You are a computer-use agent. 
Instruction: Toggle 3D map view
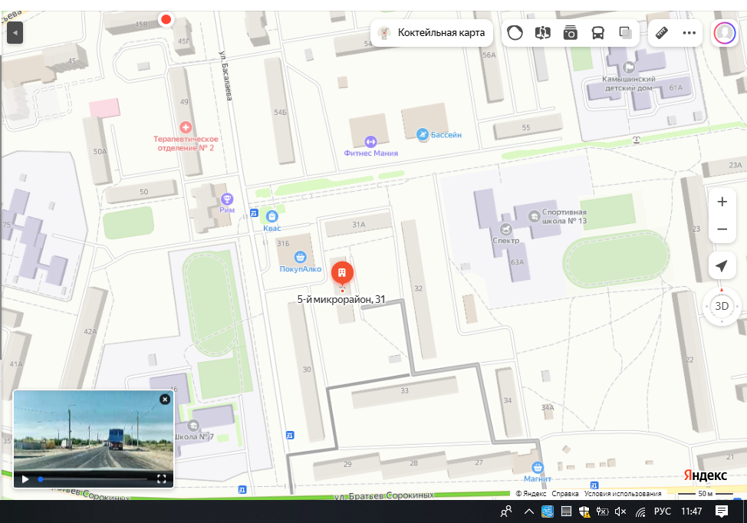pyautogui.click(x=722, y=306)
